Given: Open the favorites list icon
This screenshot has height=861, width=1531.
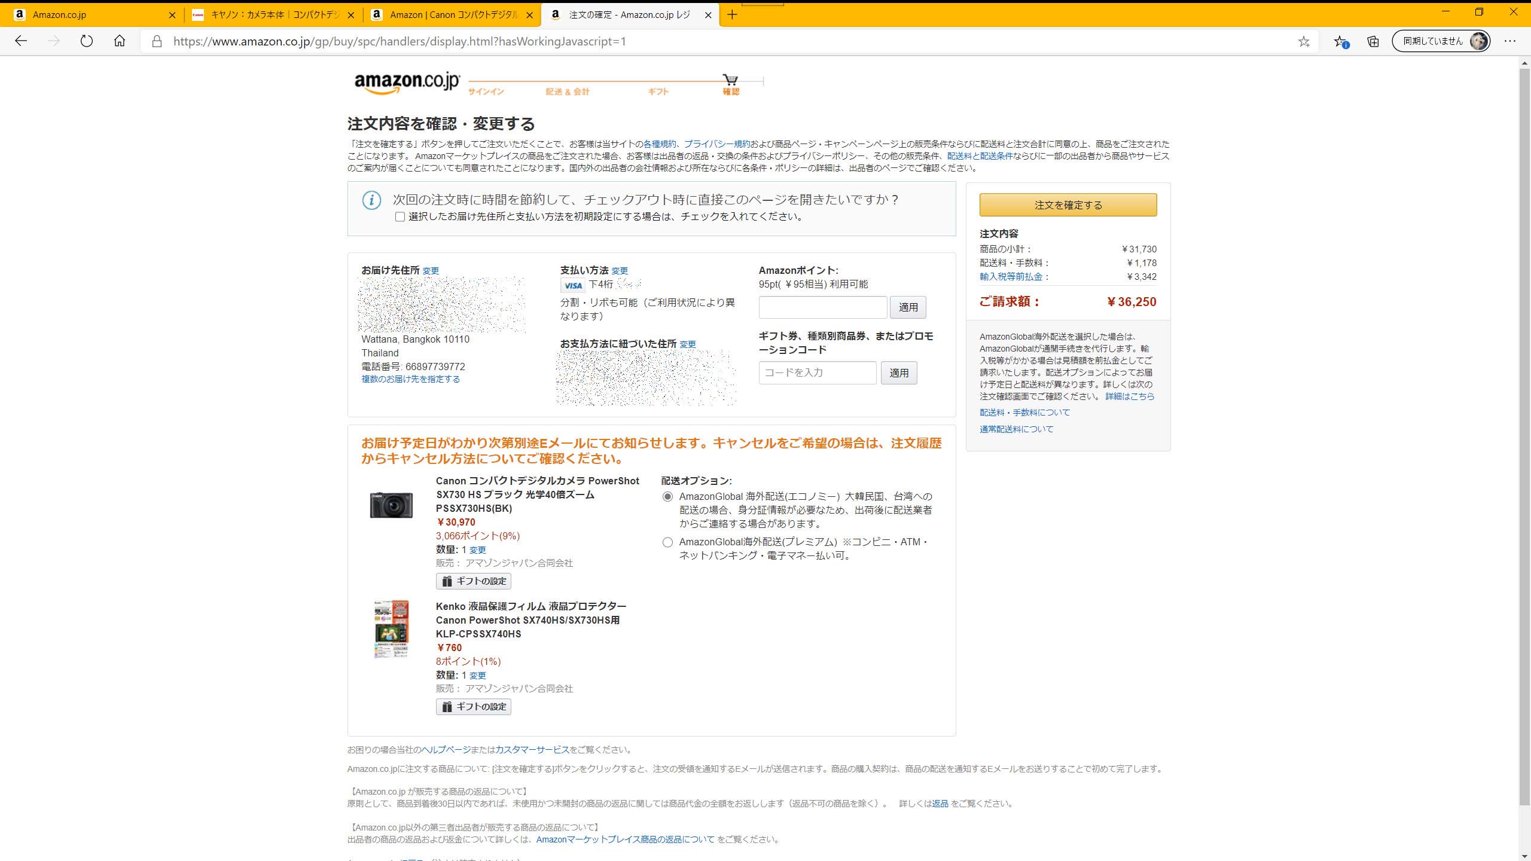Looking at the screenshot, I should 1341,41.
